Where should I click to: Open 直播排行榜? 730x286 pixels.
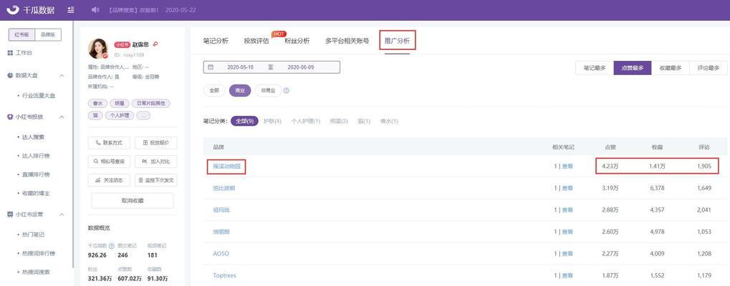(37, 174)
